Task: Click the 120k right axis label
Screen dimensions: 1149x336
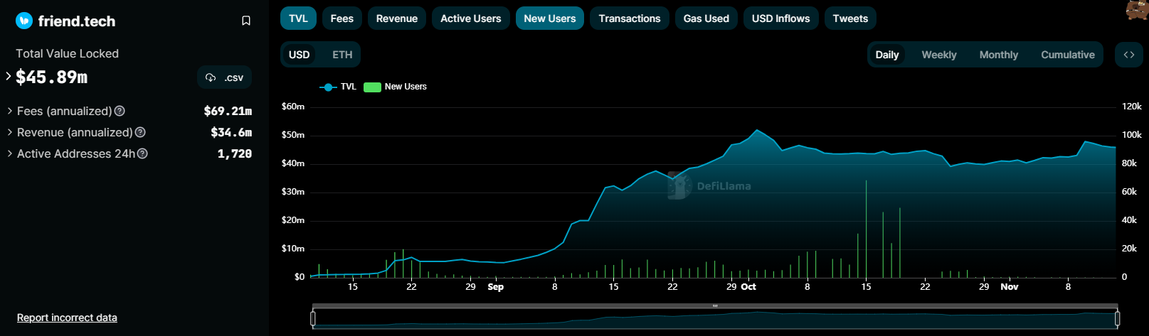Action: click(x=1132, y=107)
